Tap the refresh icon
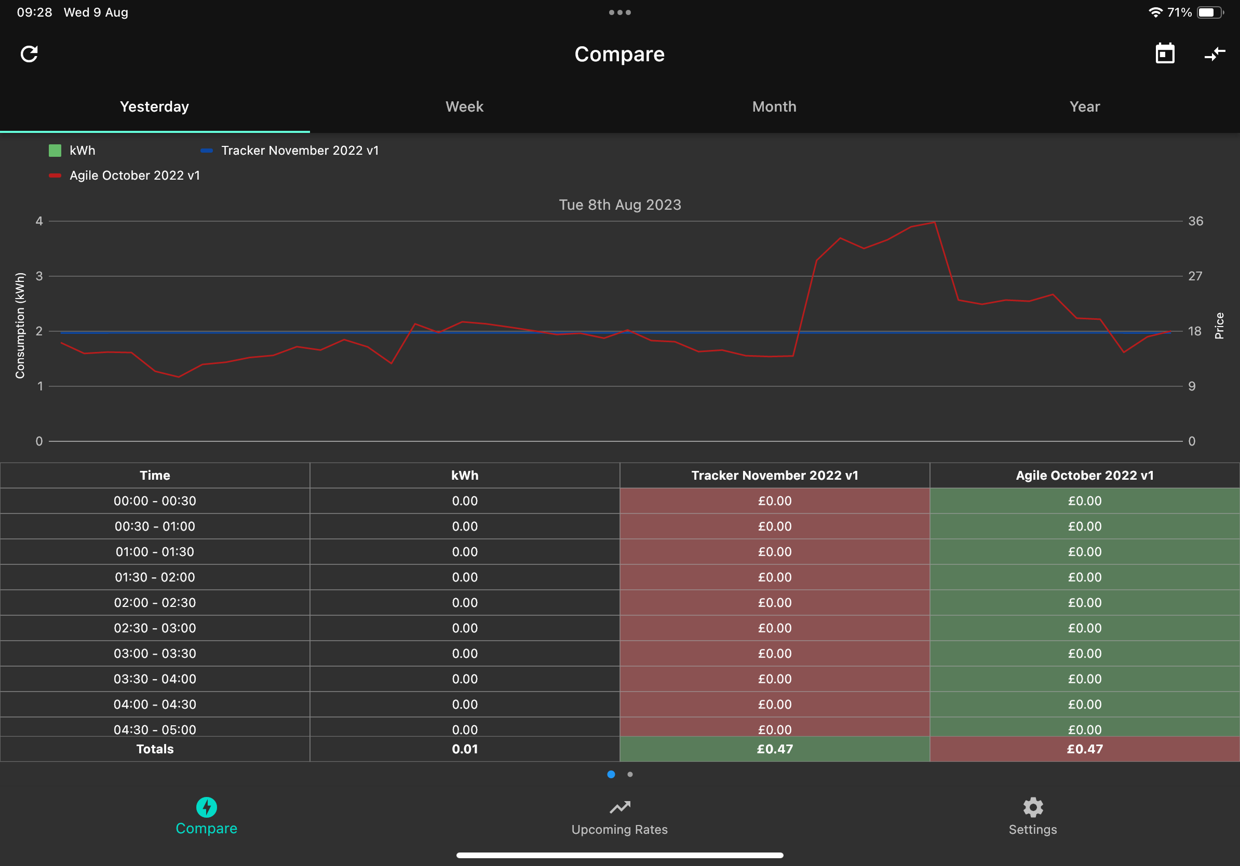This screenshot has height=866, width=1240. (29, 54)
